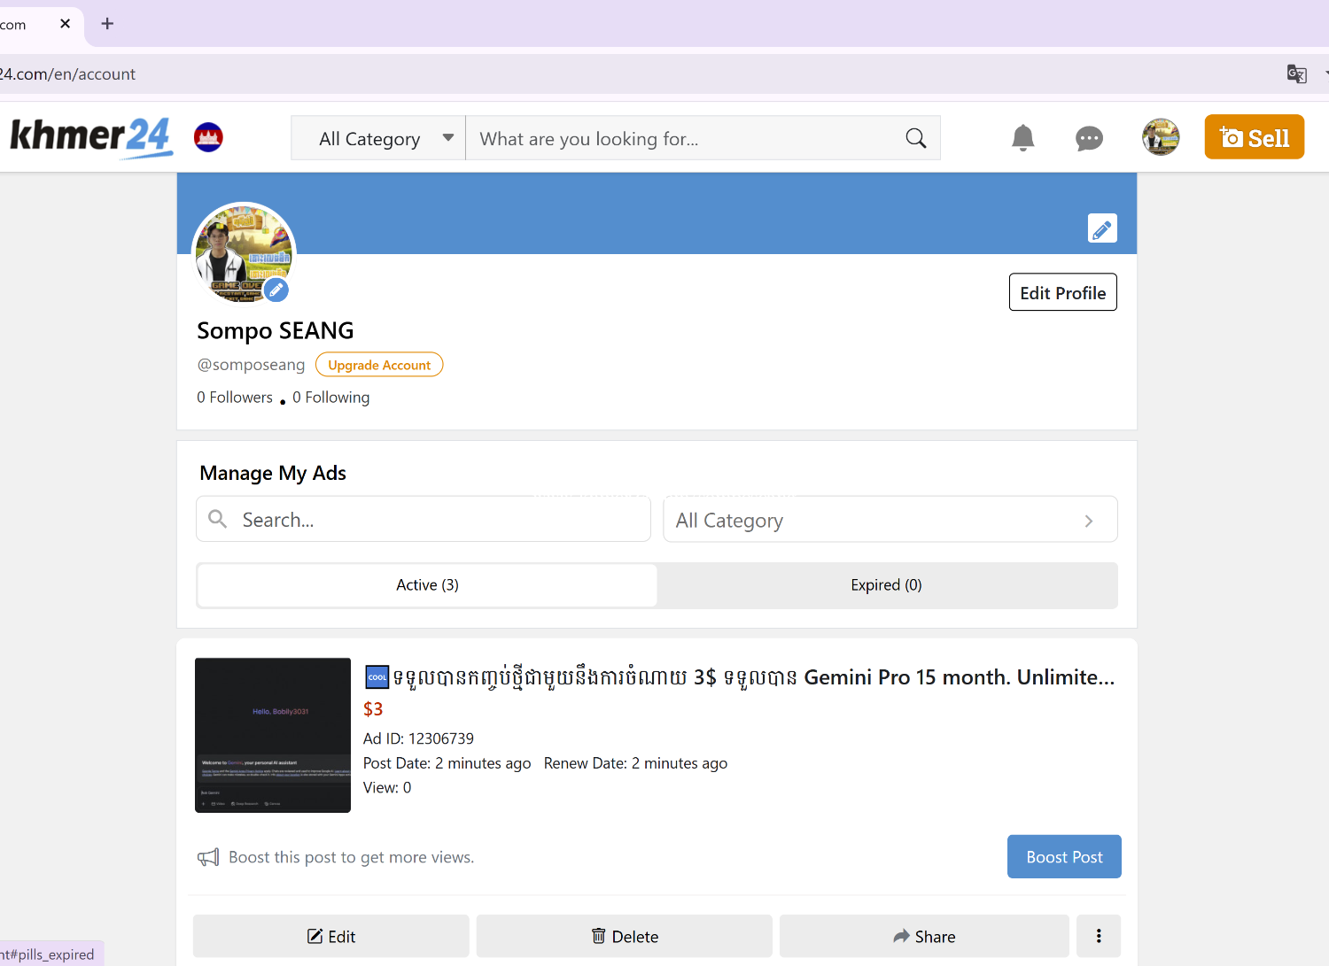Click the Sompo SEANG name heading
The image size is (1329, 966).
click(x=276, y=330)
